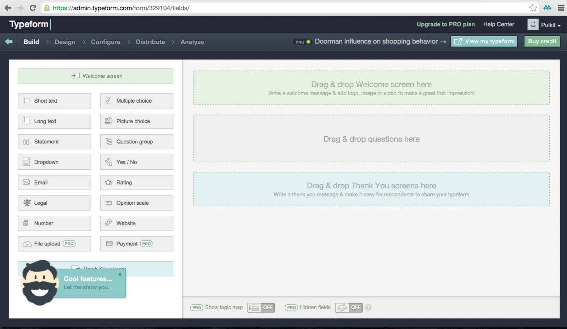Bookmark this page with the star

[533, 8]
